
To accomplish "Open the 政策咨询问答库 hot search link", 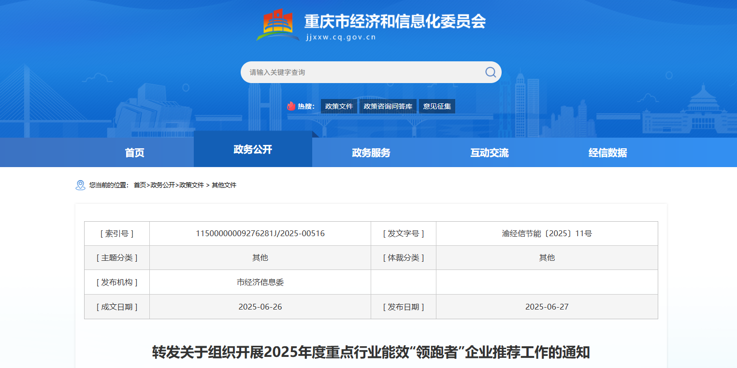I will point(388,106).
